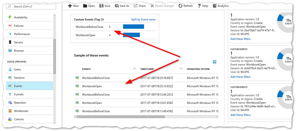296x131 pixels.
Task: Launch Analytics from the toolbar
Action: tap(220, 6)
